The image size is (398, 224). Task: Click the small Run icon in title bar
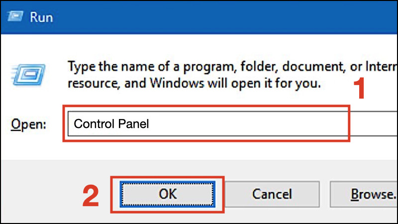click(x=15, y=16)
